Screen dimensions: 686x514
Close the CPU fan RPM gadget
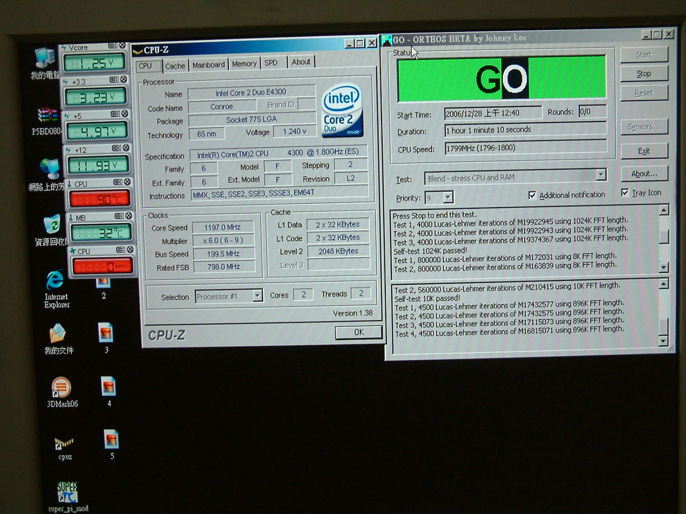(x=129, y=250)
